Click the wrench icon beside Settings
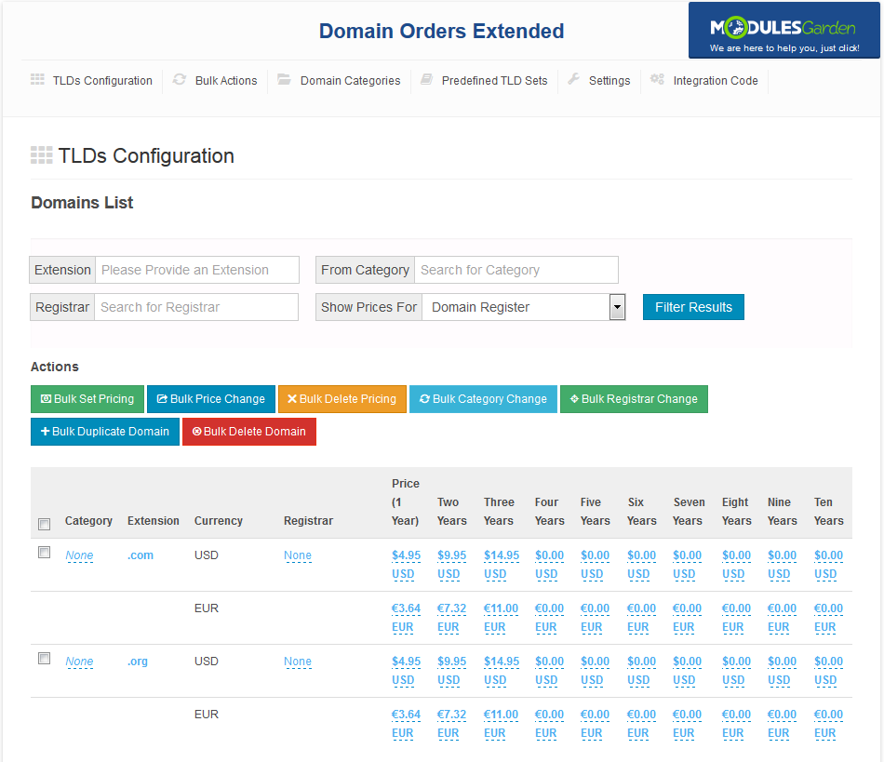The height and width of the screenshot is (762, 884). coord(574,79)
